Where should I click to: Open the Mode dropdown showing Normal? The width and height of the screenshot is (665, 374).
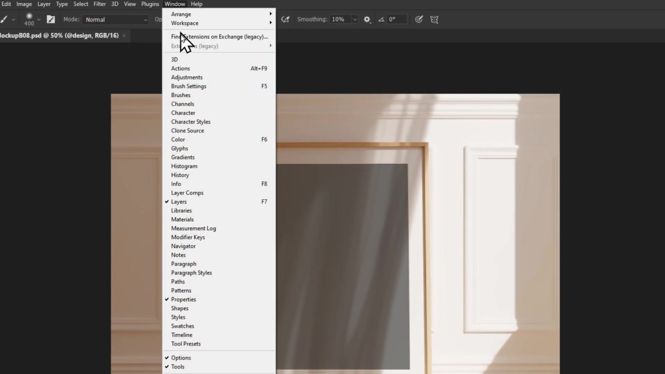coord(115,20)
